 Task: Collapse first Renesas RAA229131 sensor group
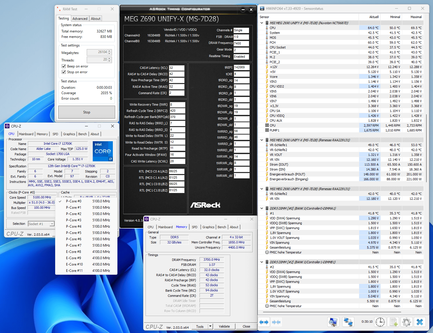(x=262, y=140)
